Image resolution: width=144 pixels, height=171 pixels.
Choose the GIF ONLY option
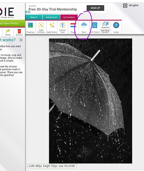pos(95,27)
